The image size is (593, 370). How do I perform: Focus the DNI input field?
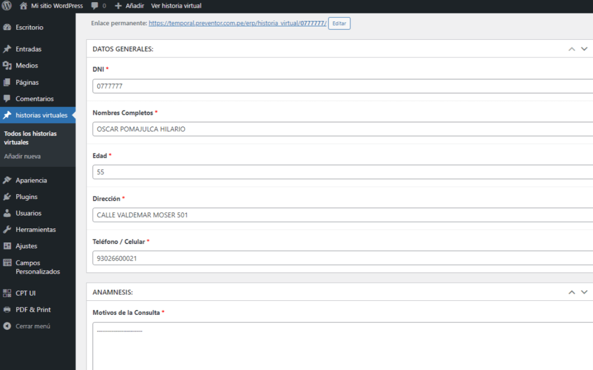coord(342,86)
